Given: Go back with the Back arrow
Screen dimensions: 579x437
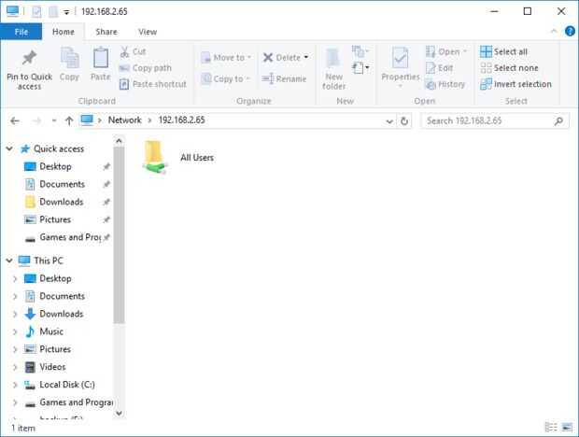Looking at the screenshot, I should click(15, 120).
